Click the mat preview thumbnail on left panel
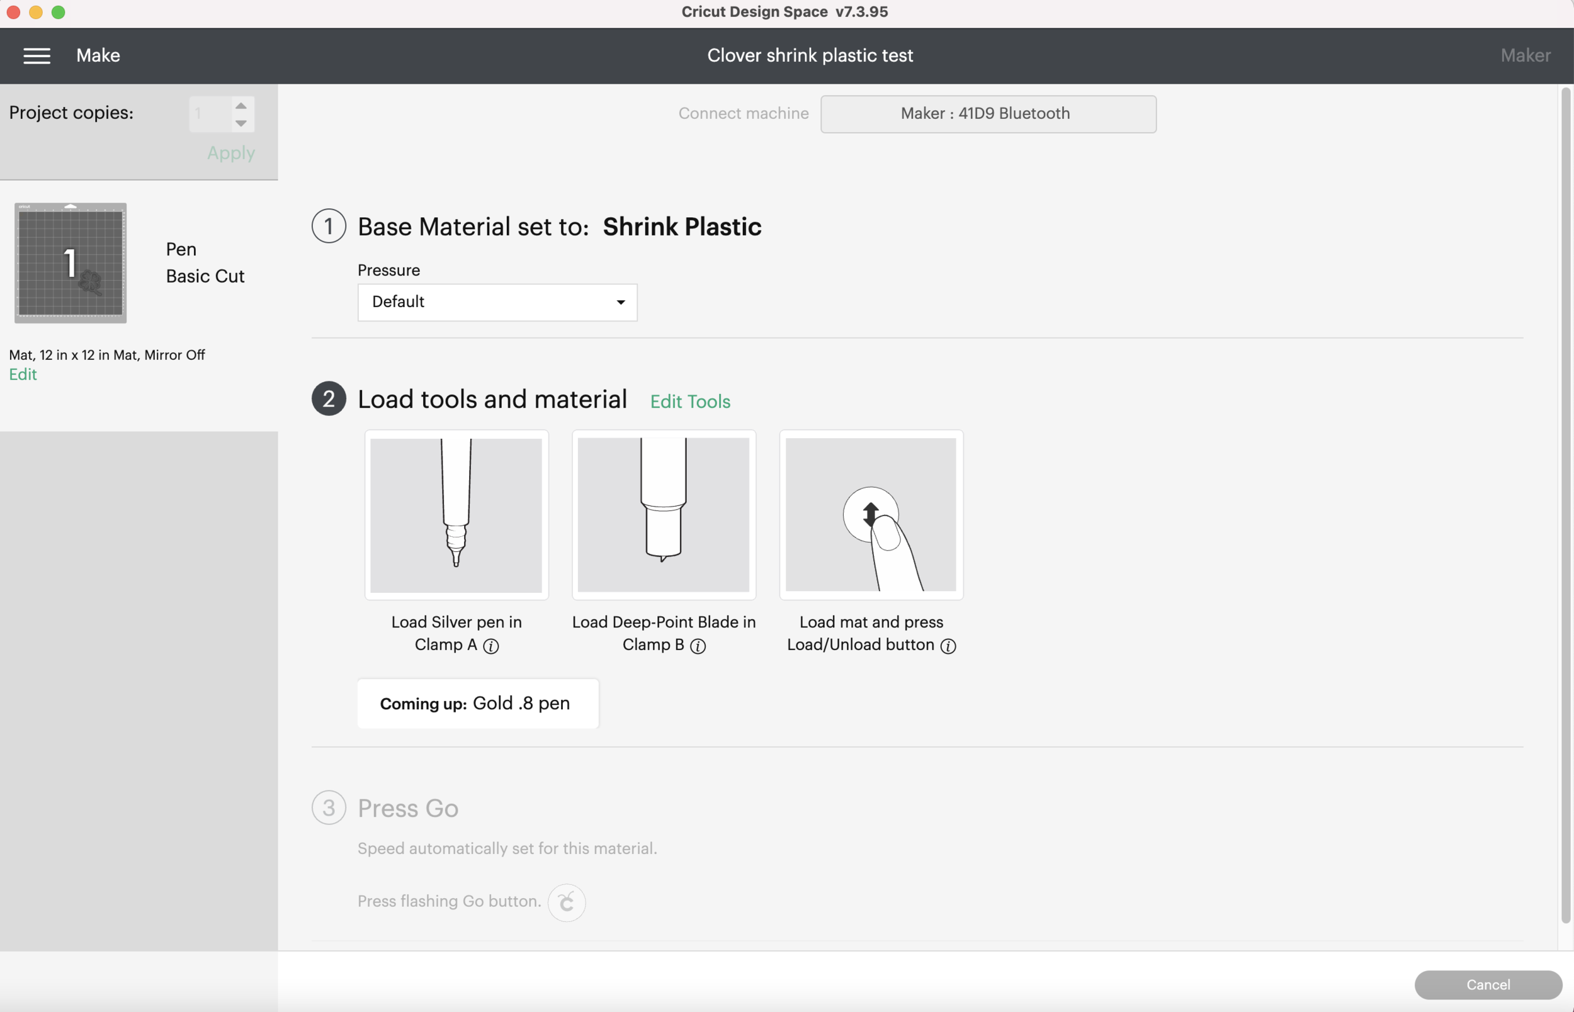This screenshot has height=1012, width=1574. point(70,262)
